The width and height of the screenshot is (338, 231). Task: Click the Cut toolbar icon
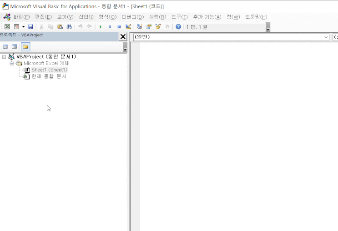pyautogui.click(x=41, y=27)
